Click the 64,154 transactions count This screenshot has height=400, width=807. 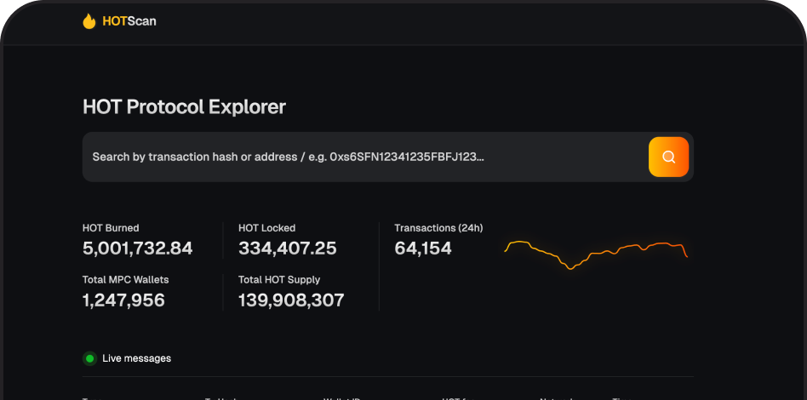pos(423,249)
